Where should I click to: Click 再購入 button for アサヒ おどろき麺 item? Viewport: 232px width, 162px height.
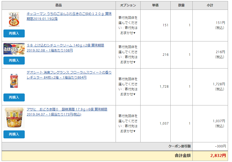pyautogui.click(x=14, y=134)
